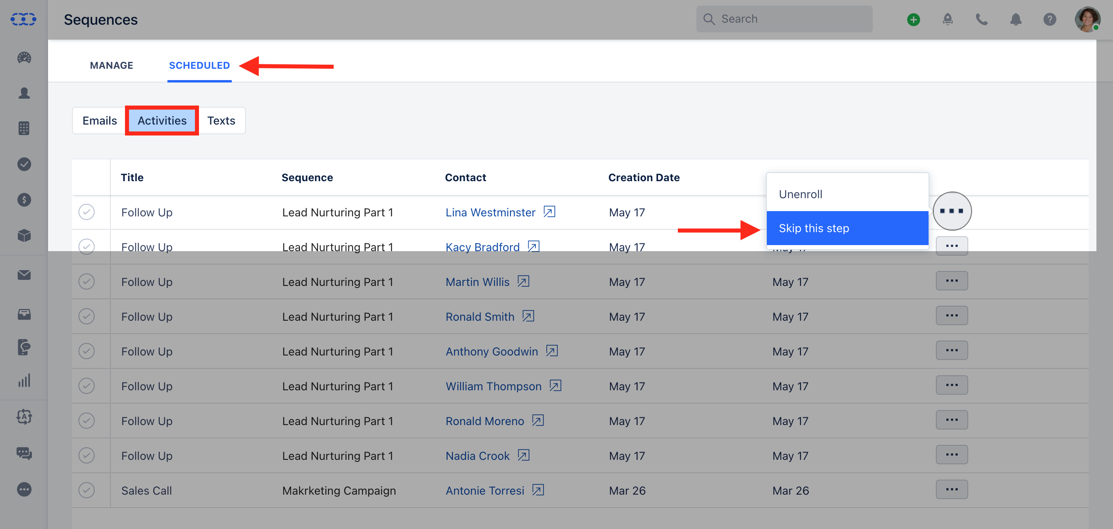Select the Texts tab
Screen dimensions: 1113x529
pyautogui.click(x=221, y=121)
